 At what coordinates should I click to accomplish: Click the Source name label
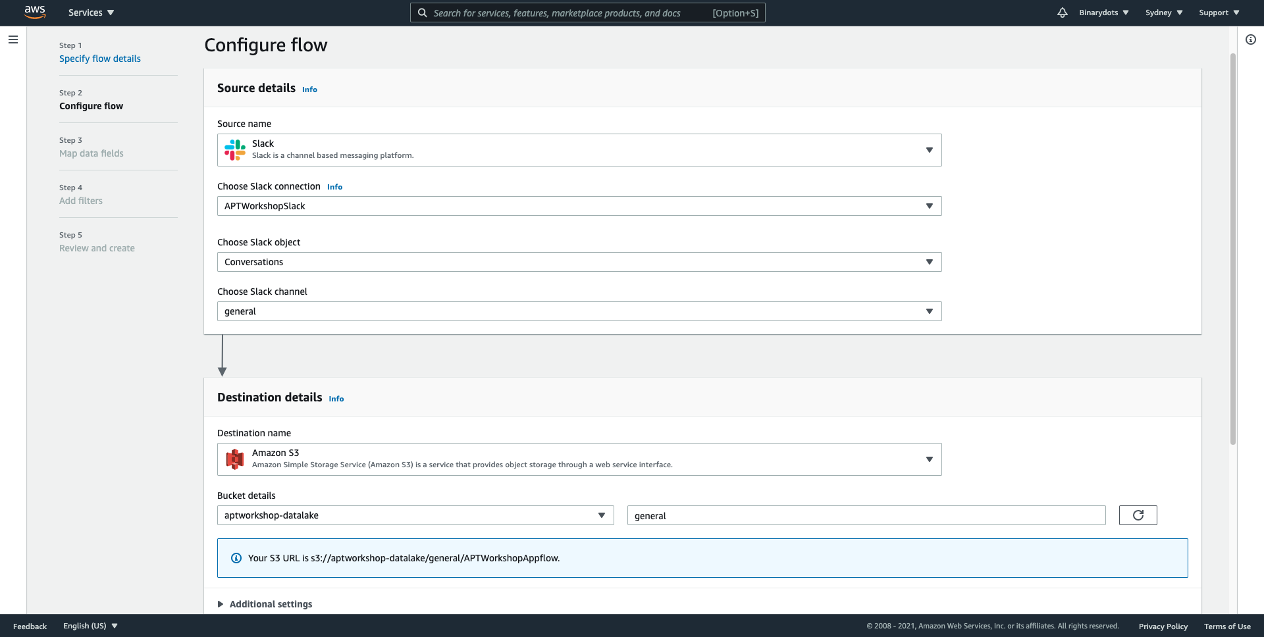pyautogui.click(x=244, y=124)
